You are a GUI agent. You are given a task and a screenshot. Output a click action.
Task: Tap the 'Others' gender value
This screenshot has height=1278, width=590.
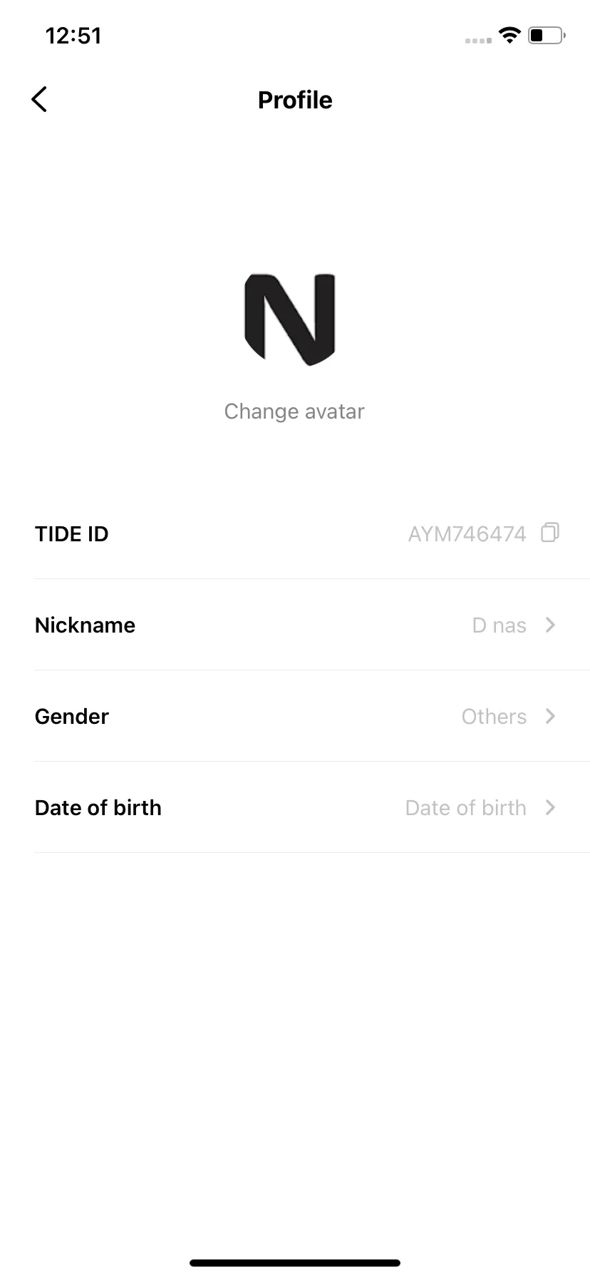495,717
